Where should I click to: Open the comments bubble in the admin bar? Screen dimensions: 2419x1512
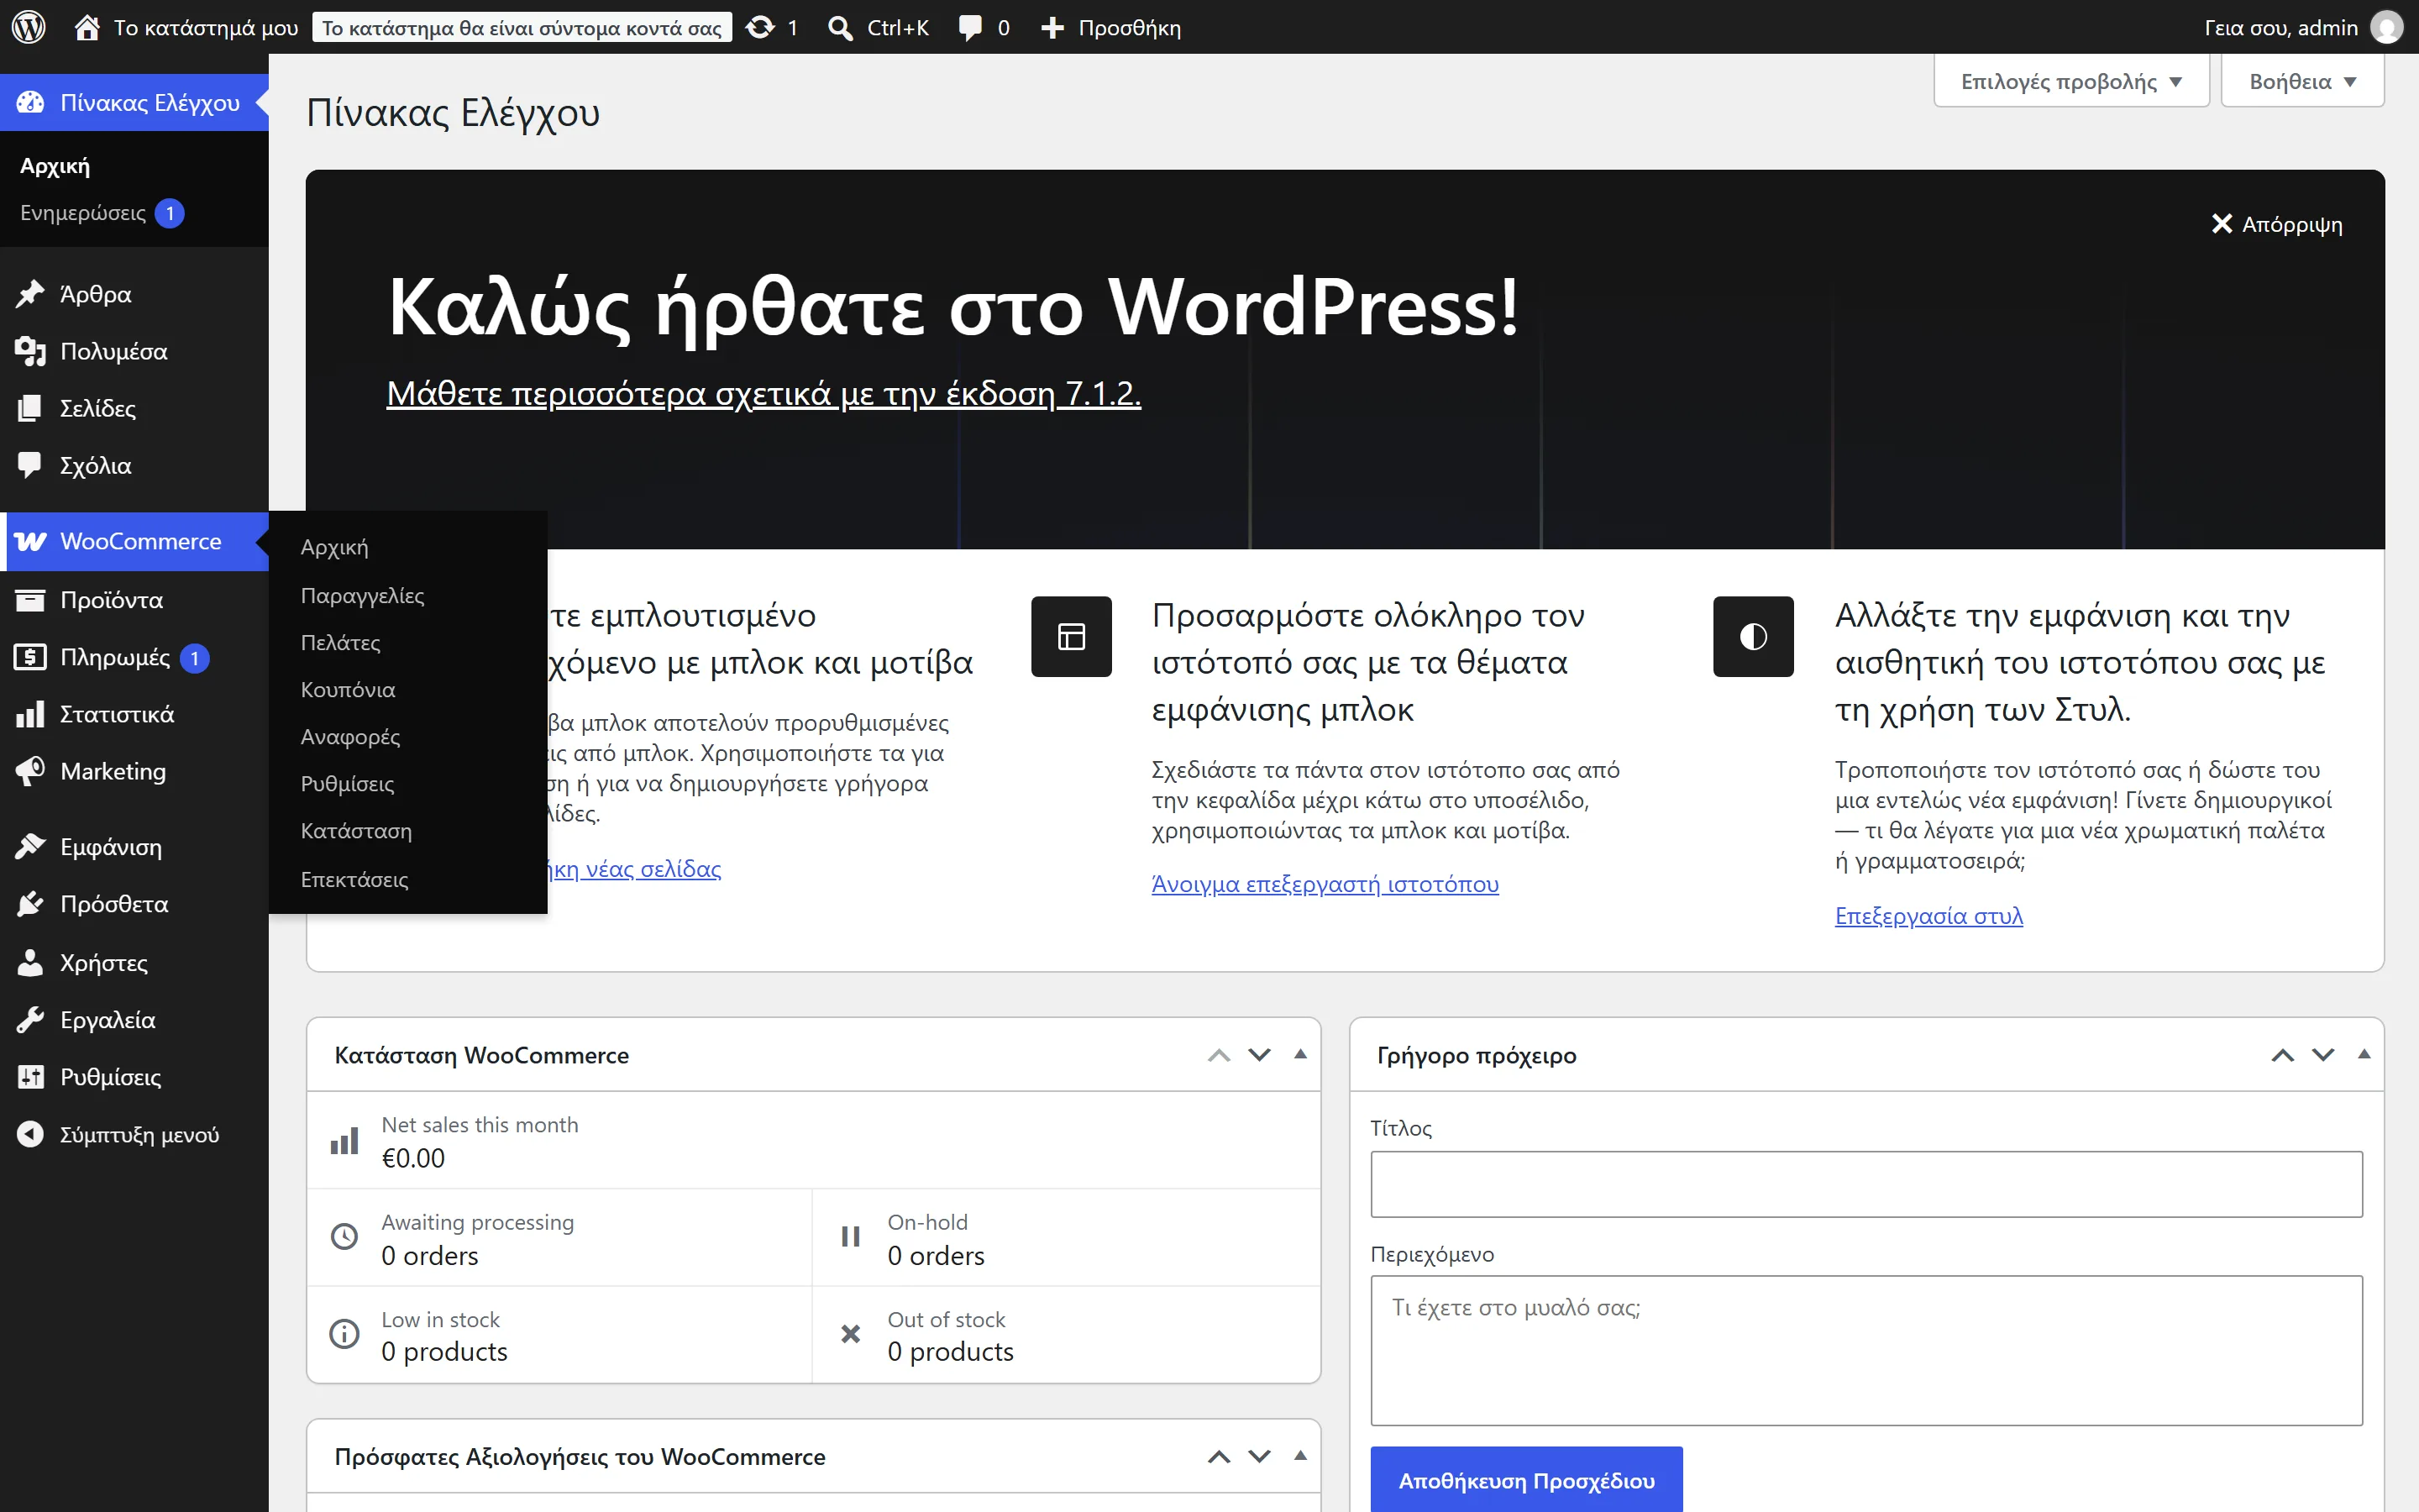click(x=969, y=27)
